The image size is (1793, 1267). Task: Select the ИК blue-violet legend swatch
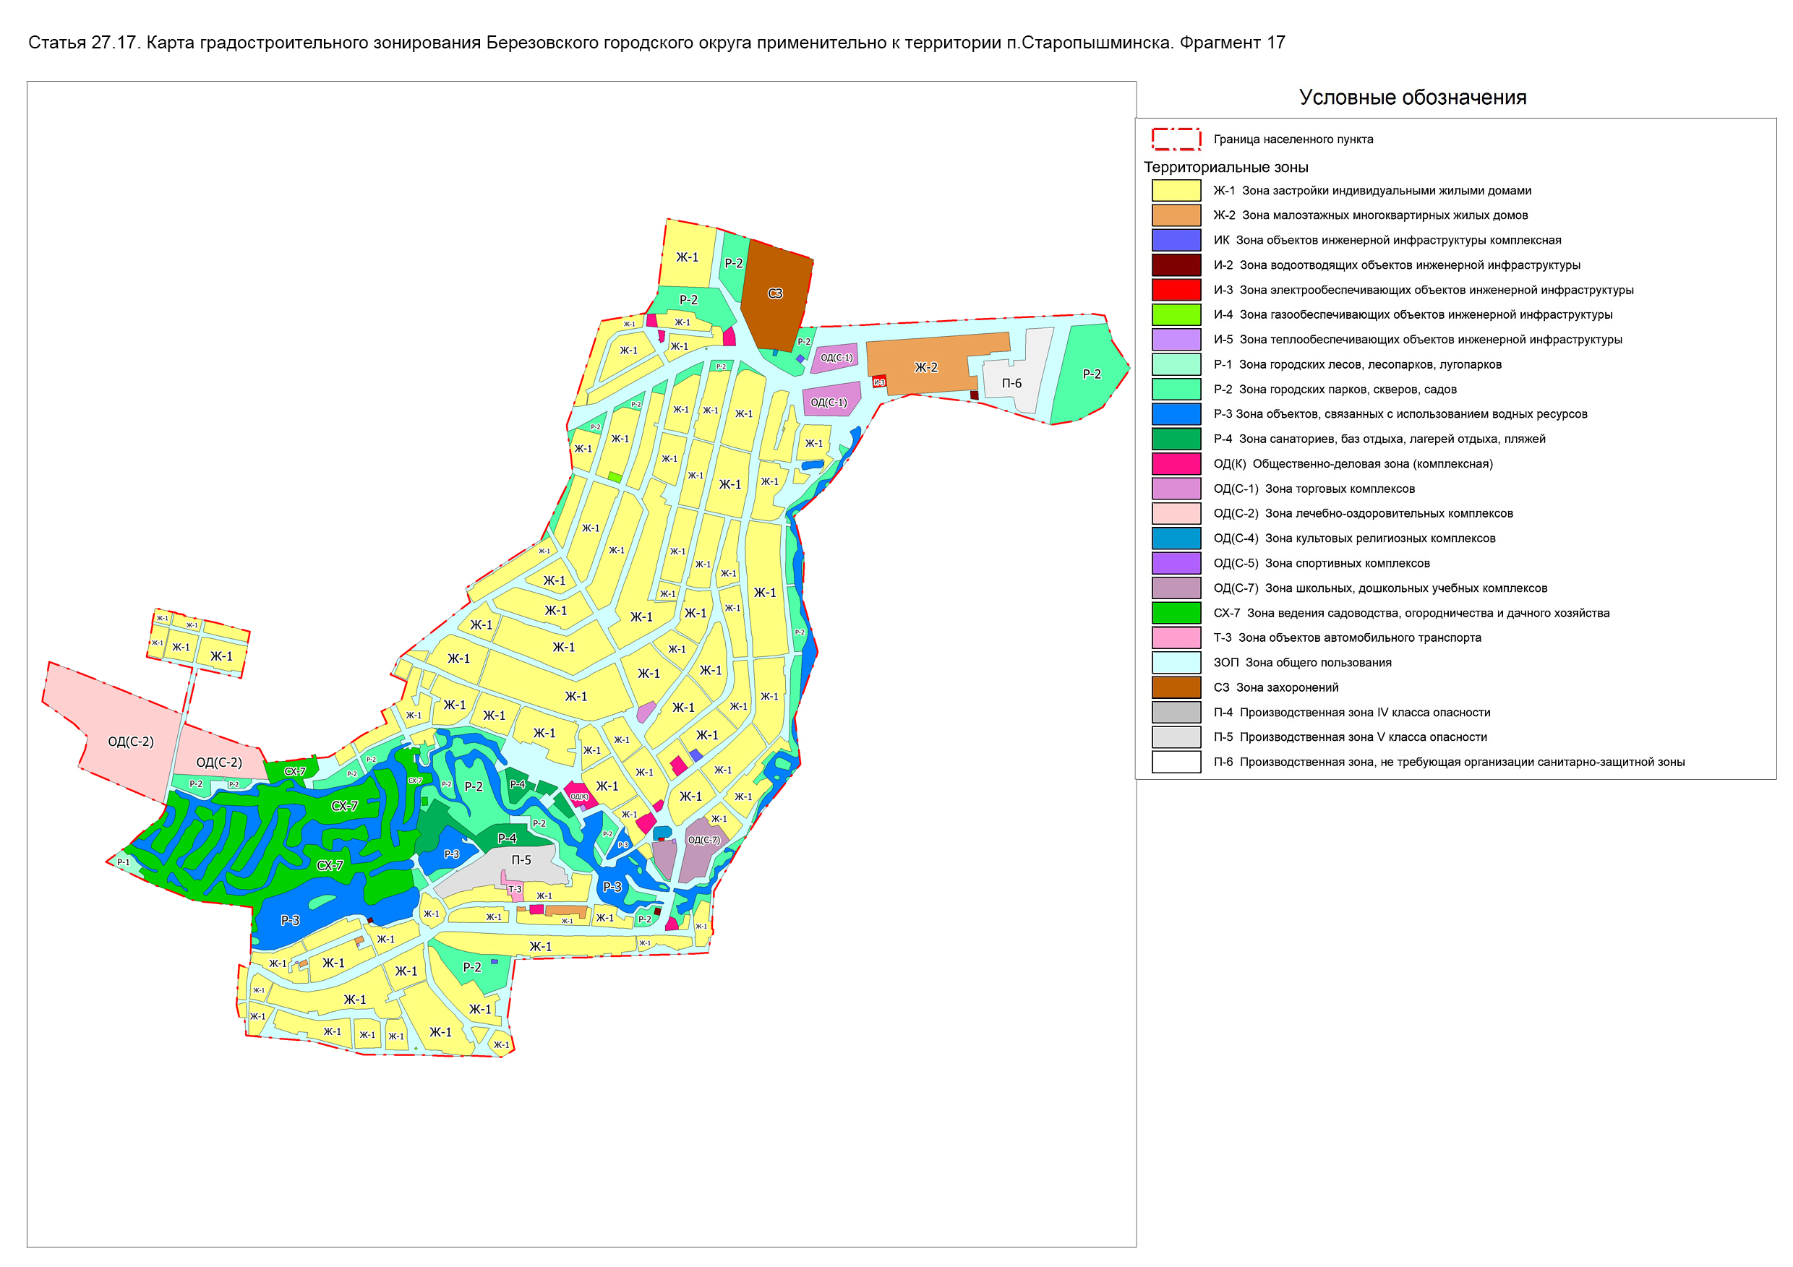click(1176, 241)
